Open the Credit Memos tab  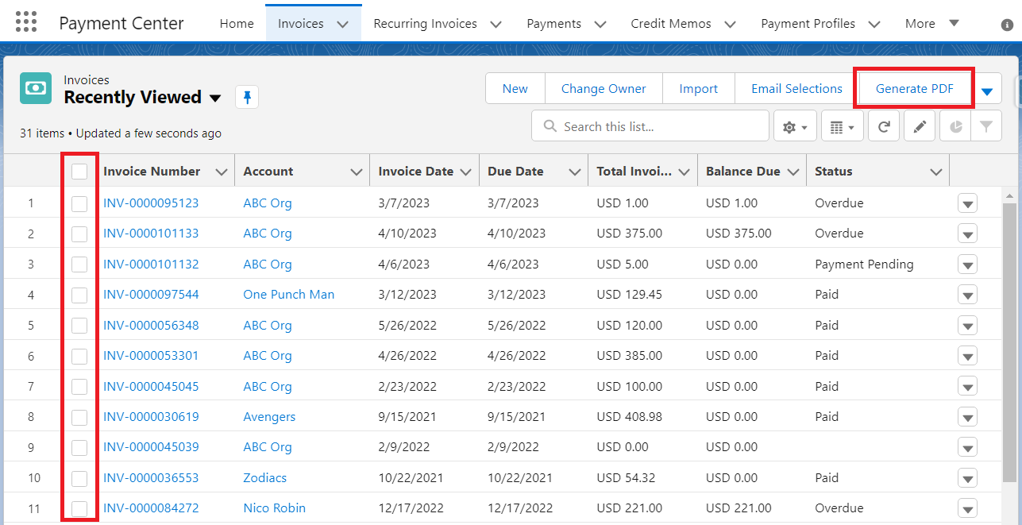[x=672, y=24]
